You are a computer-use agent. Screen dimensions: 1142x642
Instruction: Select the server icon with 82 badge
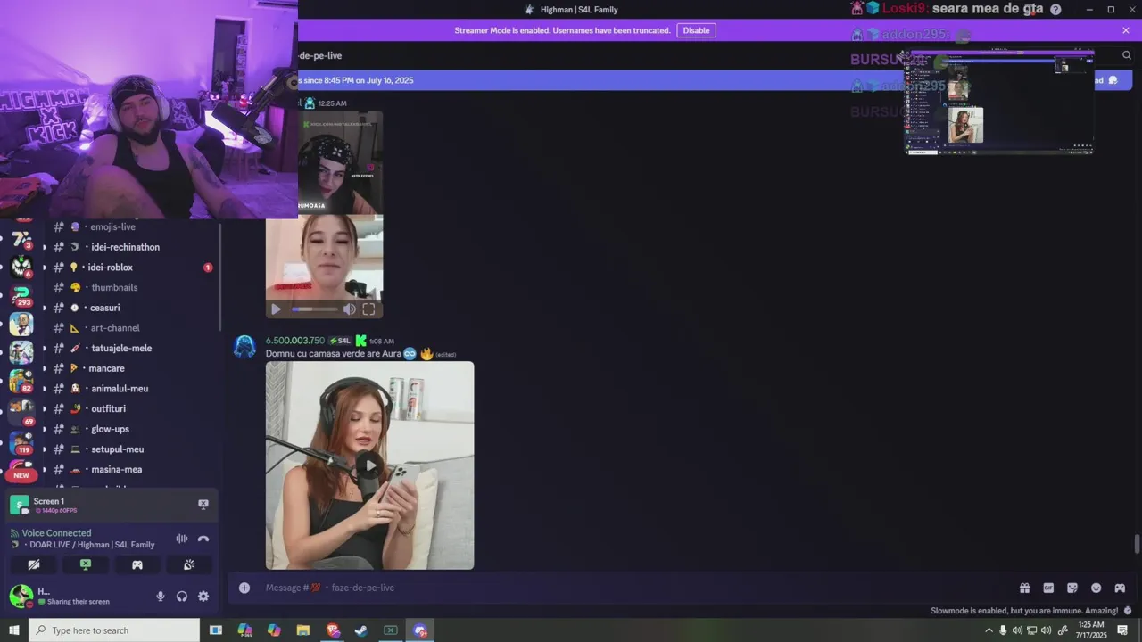point(21,381)
